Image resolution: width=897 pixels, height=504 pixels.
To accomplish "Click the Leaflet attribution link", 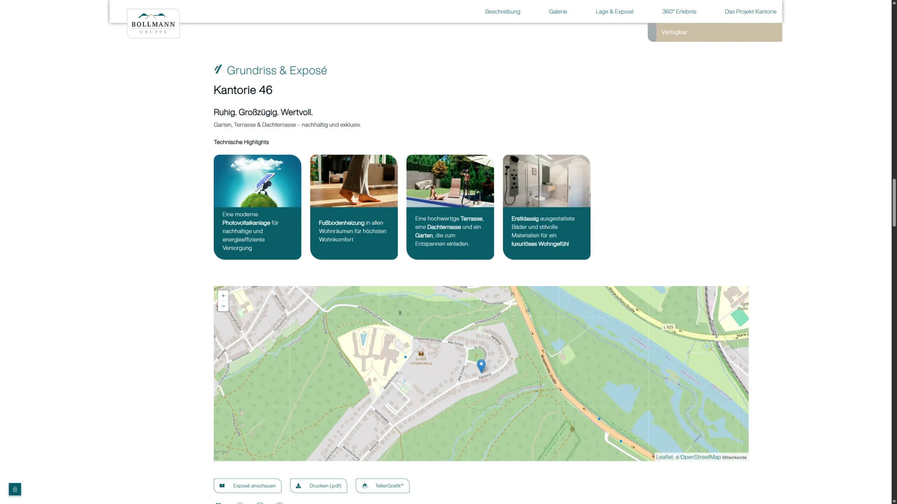I will coord(664,457).
